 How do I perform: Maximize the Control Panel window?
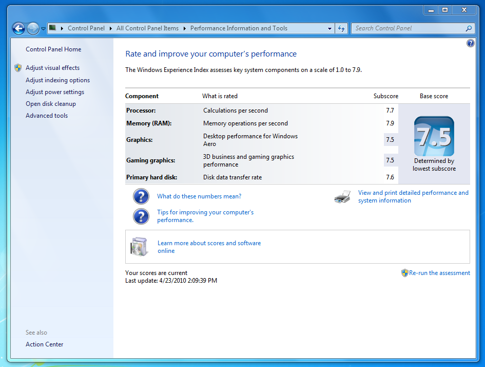pyautogui.click(x=445, y=10)
